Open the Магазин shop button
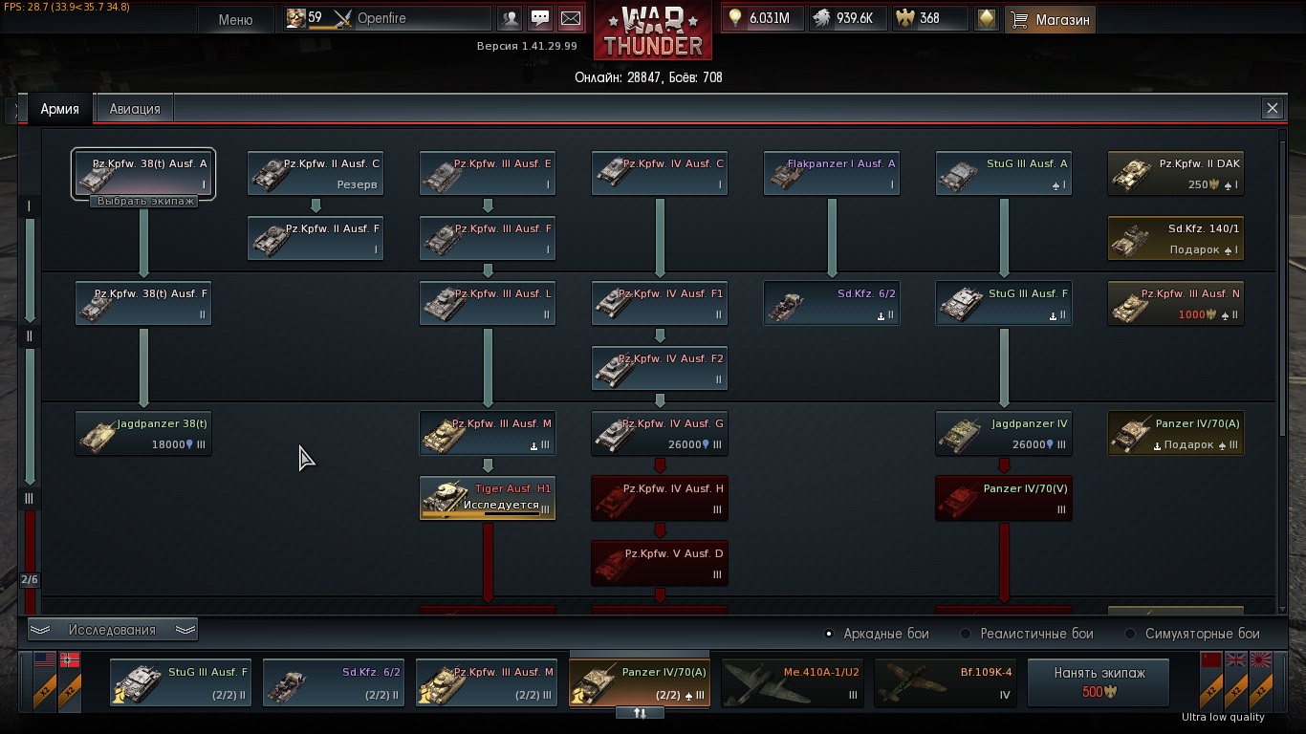 tap(1050, 19)
